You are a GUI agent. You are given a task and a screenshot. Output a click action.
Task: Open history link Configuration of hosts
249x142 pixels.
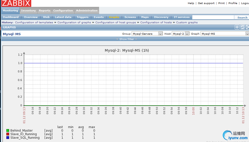156,23
